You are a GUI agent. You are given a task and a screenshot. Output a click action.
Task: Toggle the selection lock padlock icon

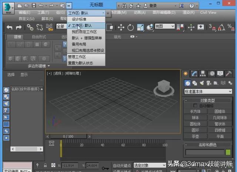click(45, 165)
